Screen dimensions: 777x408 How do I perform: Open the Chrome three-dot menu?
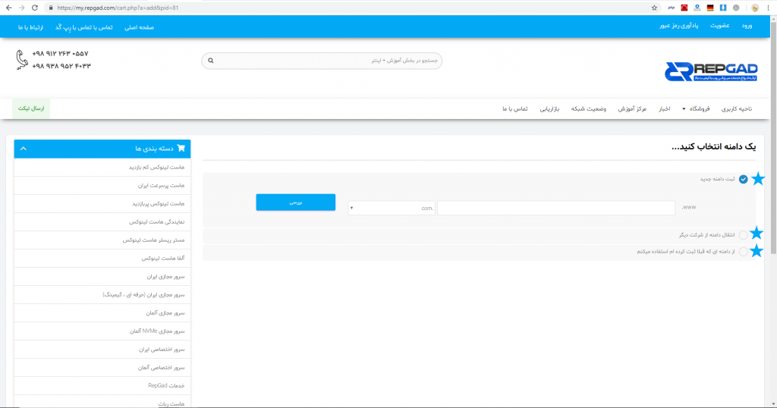(x=768, y=8)
